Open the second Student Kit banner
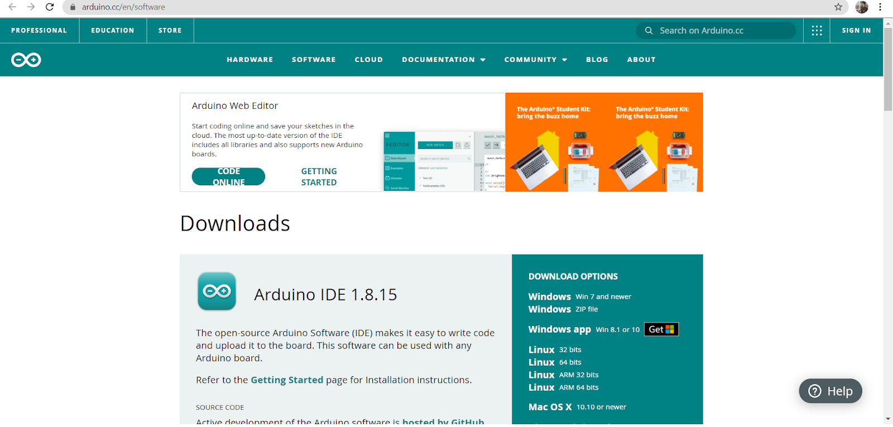 click(654, 142)
